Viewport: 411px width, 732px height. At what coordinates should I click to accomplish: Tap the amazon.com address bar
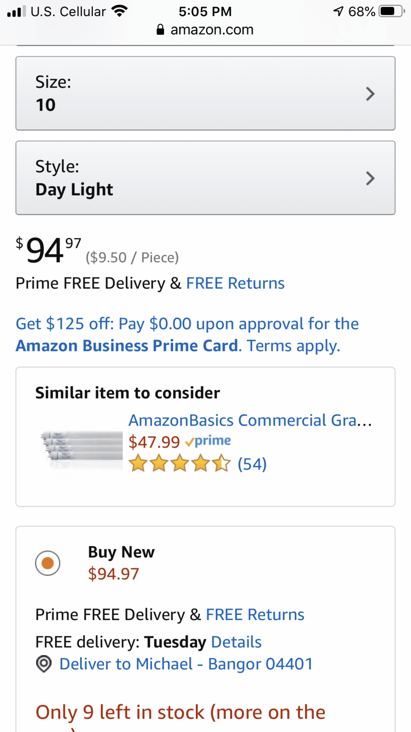click(205, 30)
